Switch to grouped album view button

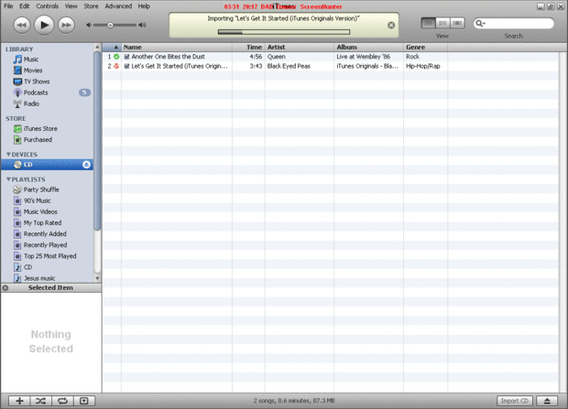pyautogui.click(x=442, y=23)
